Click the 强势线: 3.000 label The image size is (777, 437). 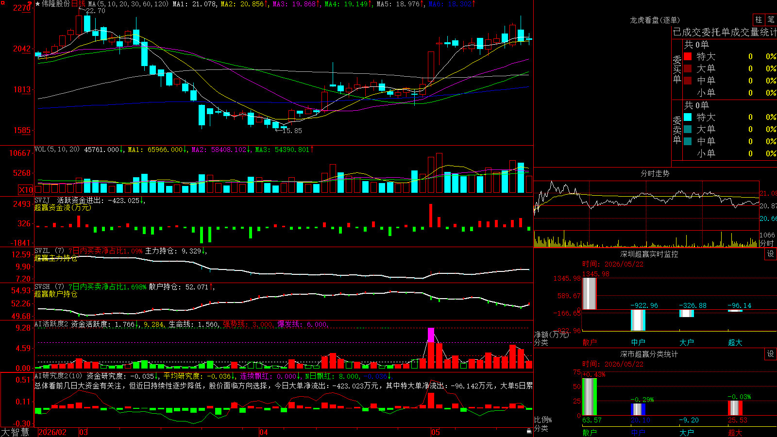tap(248, 324)
